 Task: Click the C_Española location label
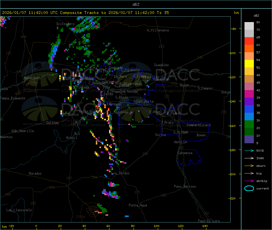[x=131, y=70]
